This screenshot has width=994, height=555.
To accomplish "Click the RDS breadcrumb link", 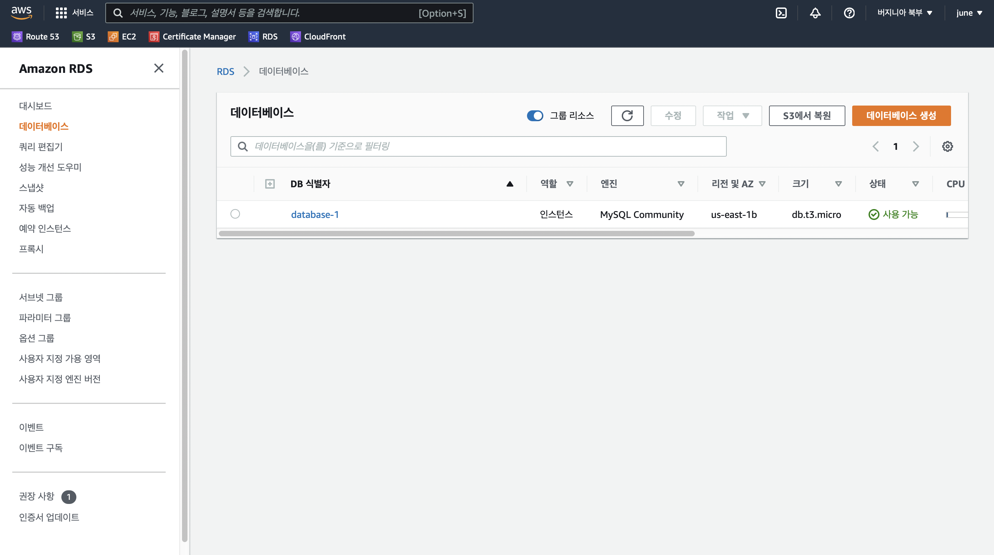I will coord(225,72).
